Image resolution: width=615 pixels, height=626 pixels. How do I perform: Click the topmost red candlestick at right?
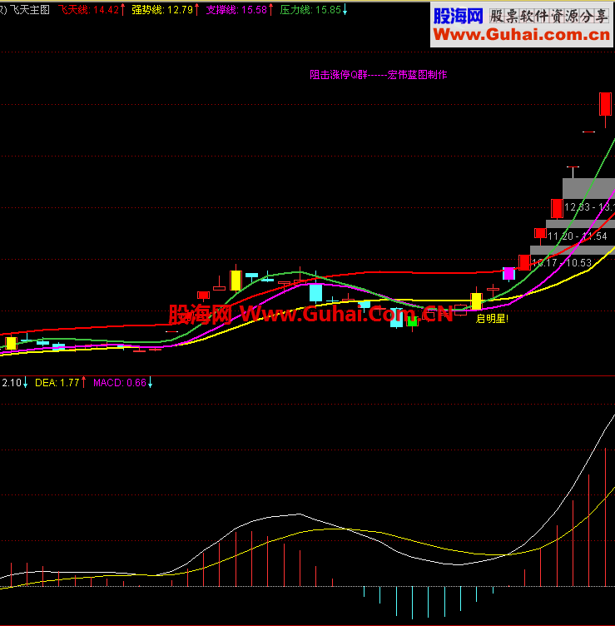(605, 104)
